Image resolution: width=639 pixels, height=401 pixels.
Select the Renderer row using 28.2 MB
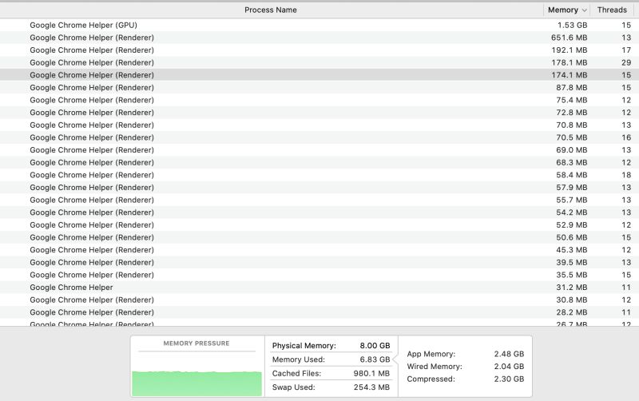click(x=319, y=312)
